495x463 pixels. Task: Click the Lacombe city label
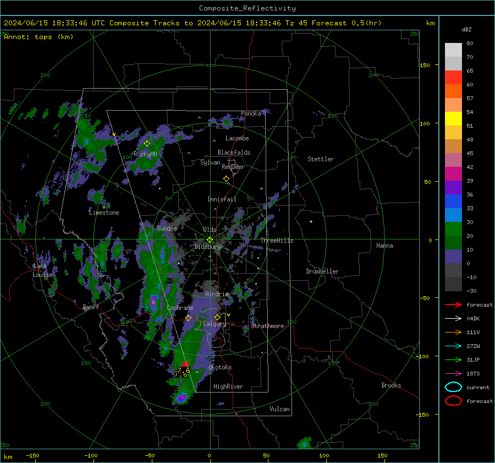[x=237, y=138]
